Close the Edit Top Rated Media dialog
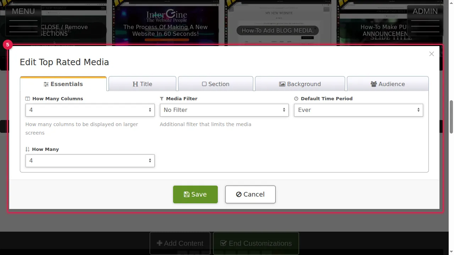 tap(432, 54)
